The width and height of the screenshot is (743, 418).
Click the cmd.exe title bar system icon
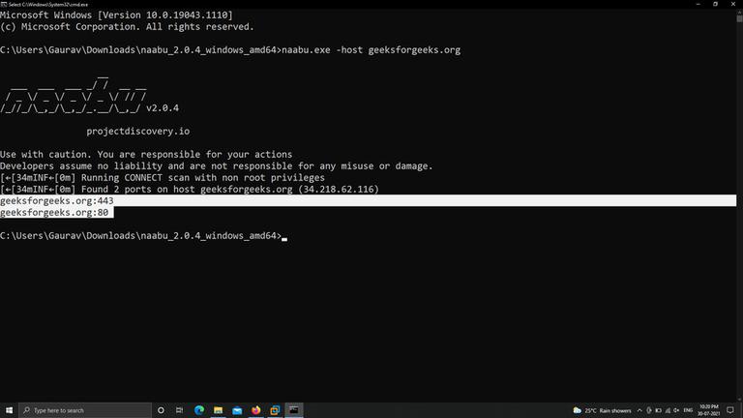[4, 4]
